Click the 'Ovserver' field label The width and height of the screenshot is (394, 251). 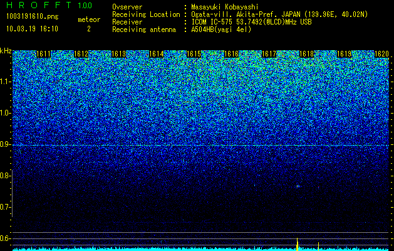[x=127, y=7]
